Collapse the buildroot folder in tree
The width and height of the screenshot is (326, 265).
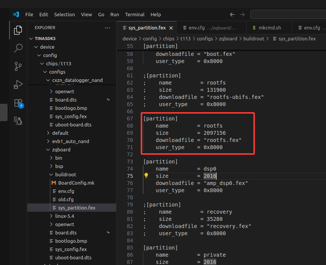coord(65,174)
